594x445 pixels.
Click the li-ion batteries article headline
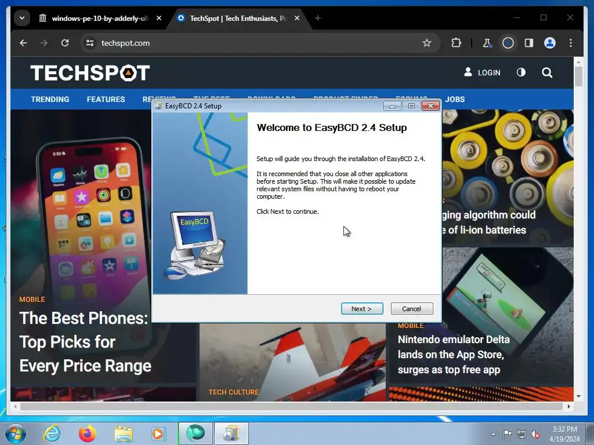coord(488,222)
